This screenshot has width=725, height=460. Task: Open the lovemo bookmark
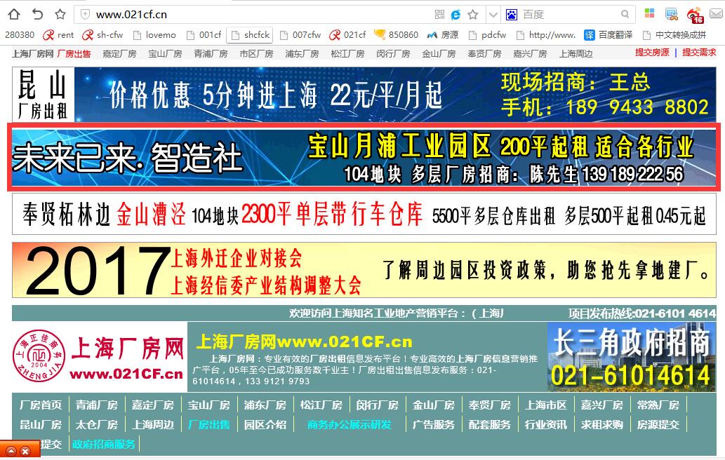tap(154, 35)
